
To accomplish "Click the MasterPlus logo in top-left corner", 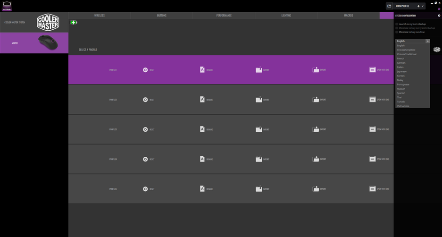I will click(7, 6).
